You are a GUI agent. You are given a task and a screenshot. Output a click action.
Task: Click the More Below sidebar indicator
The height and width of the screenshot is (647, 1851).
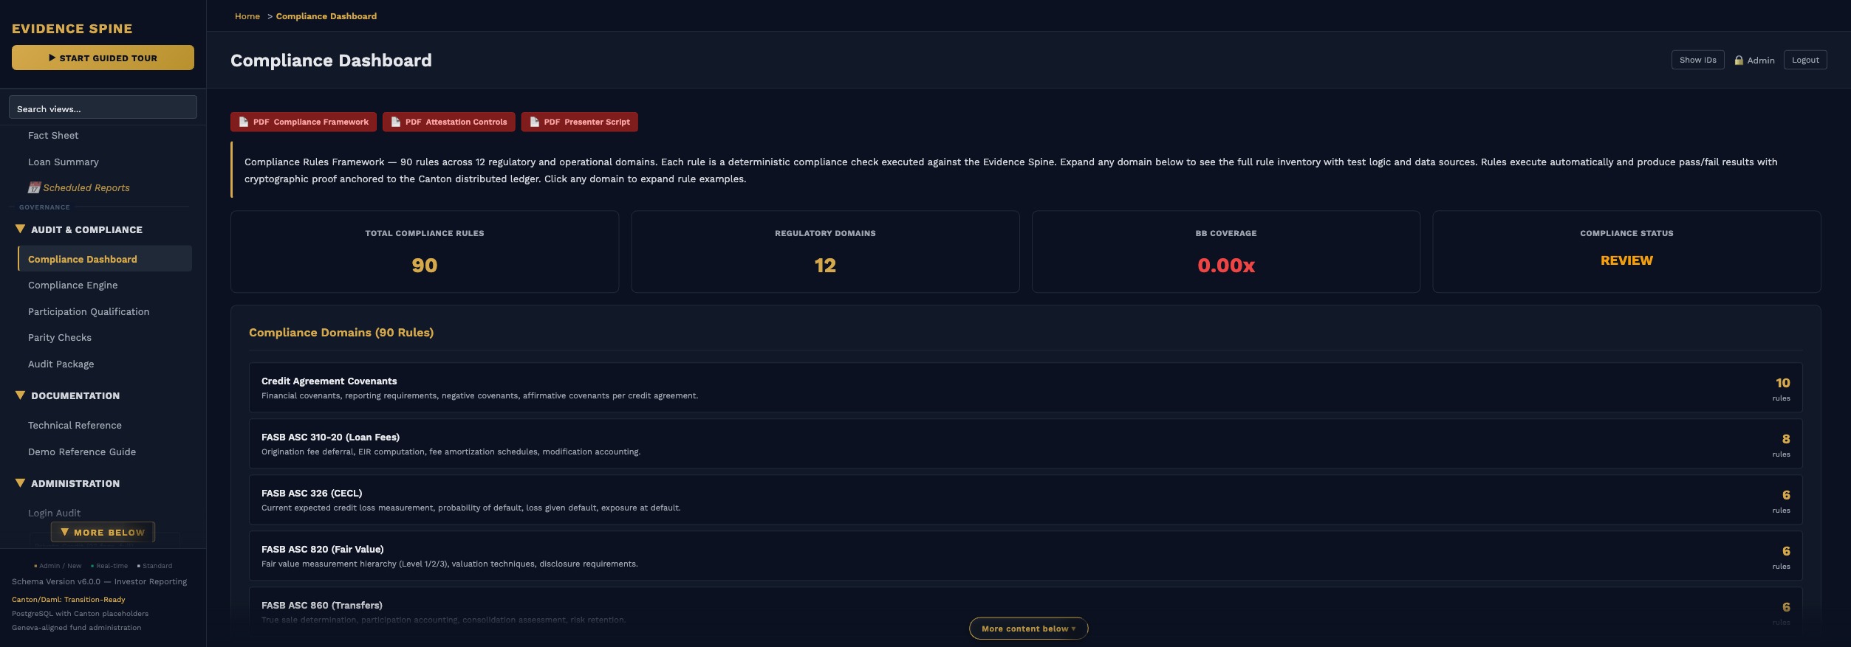[103, 532]
